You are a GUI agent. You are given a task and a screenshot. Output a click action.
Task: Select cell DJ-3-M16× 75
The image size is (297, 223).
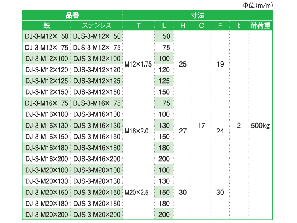click(x=46, y=103)
